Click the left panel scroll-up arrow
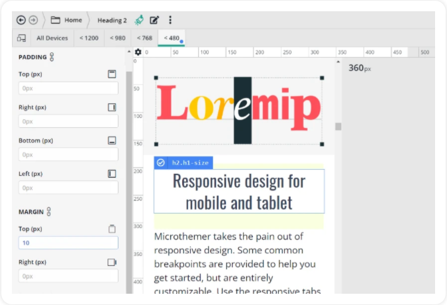447x305 pixels. tap(129, 52)
